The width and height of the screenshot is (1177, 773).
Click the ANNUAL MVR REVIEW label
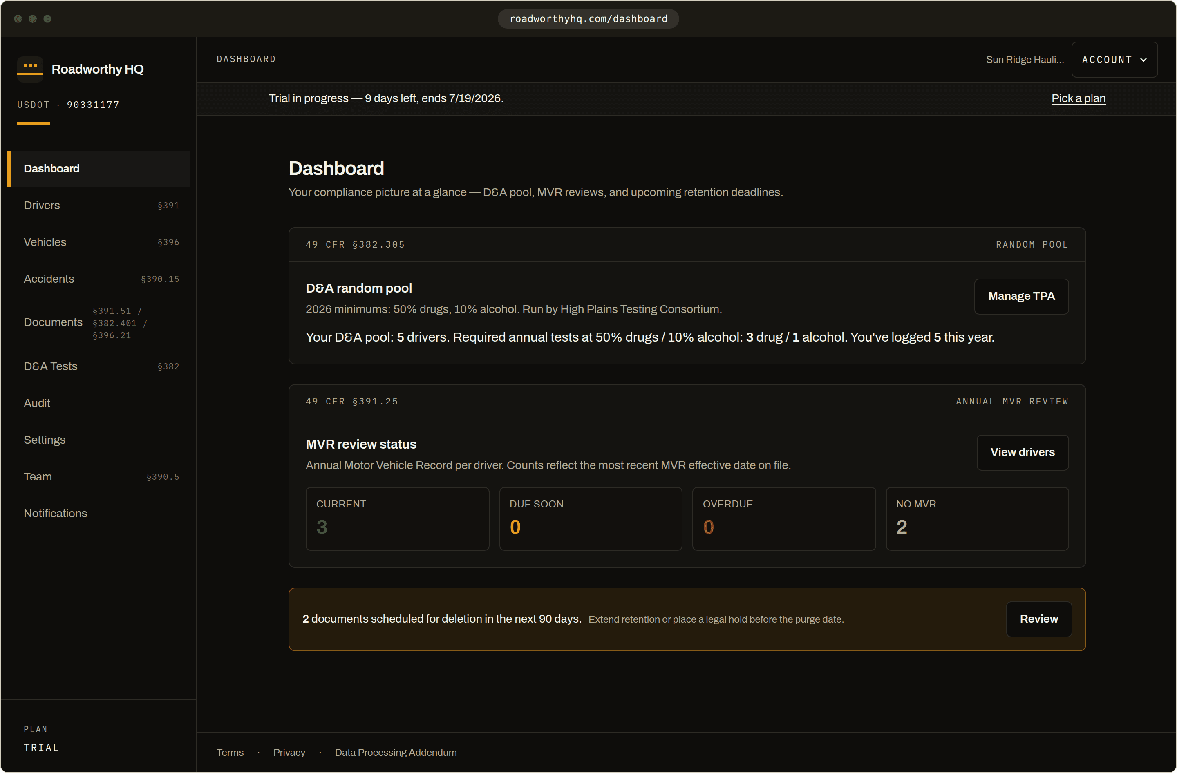pyautogui.click(x=1012, y=402)
